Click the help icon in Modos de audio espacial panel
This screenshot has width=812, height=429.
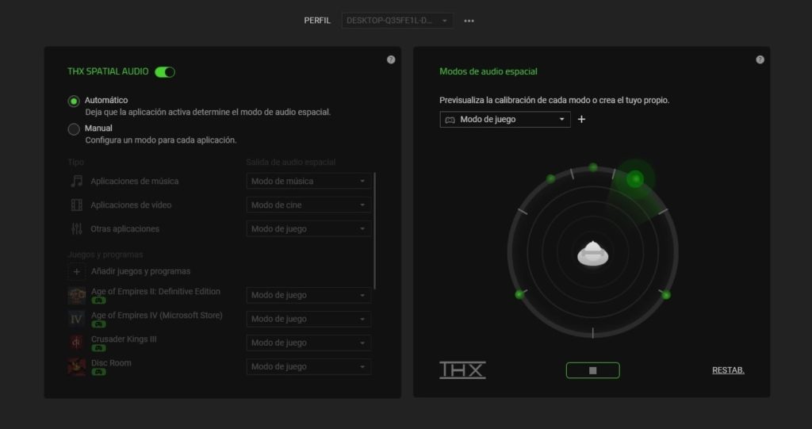(x=760, y=59)
